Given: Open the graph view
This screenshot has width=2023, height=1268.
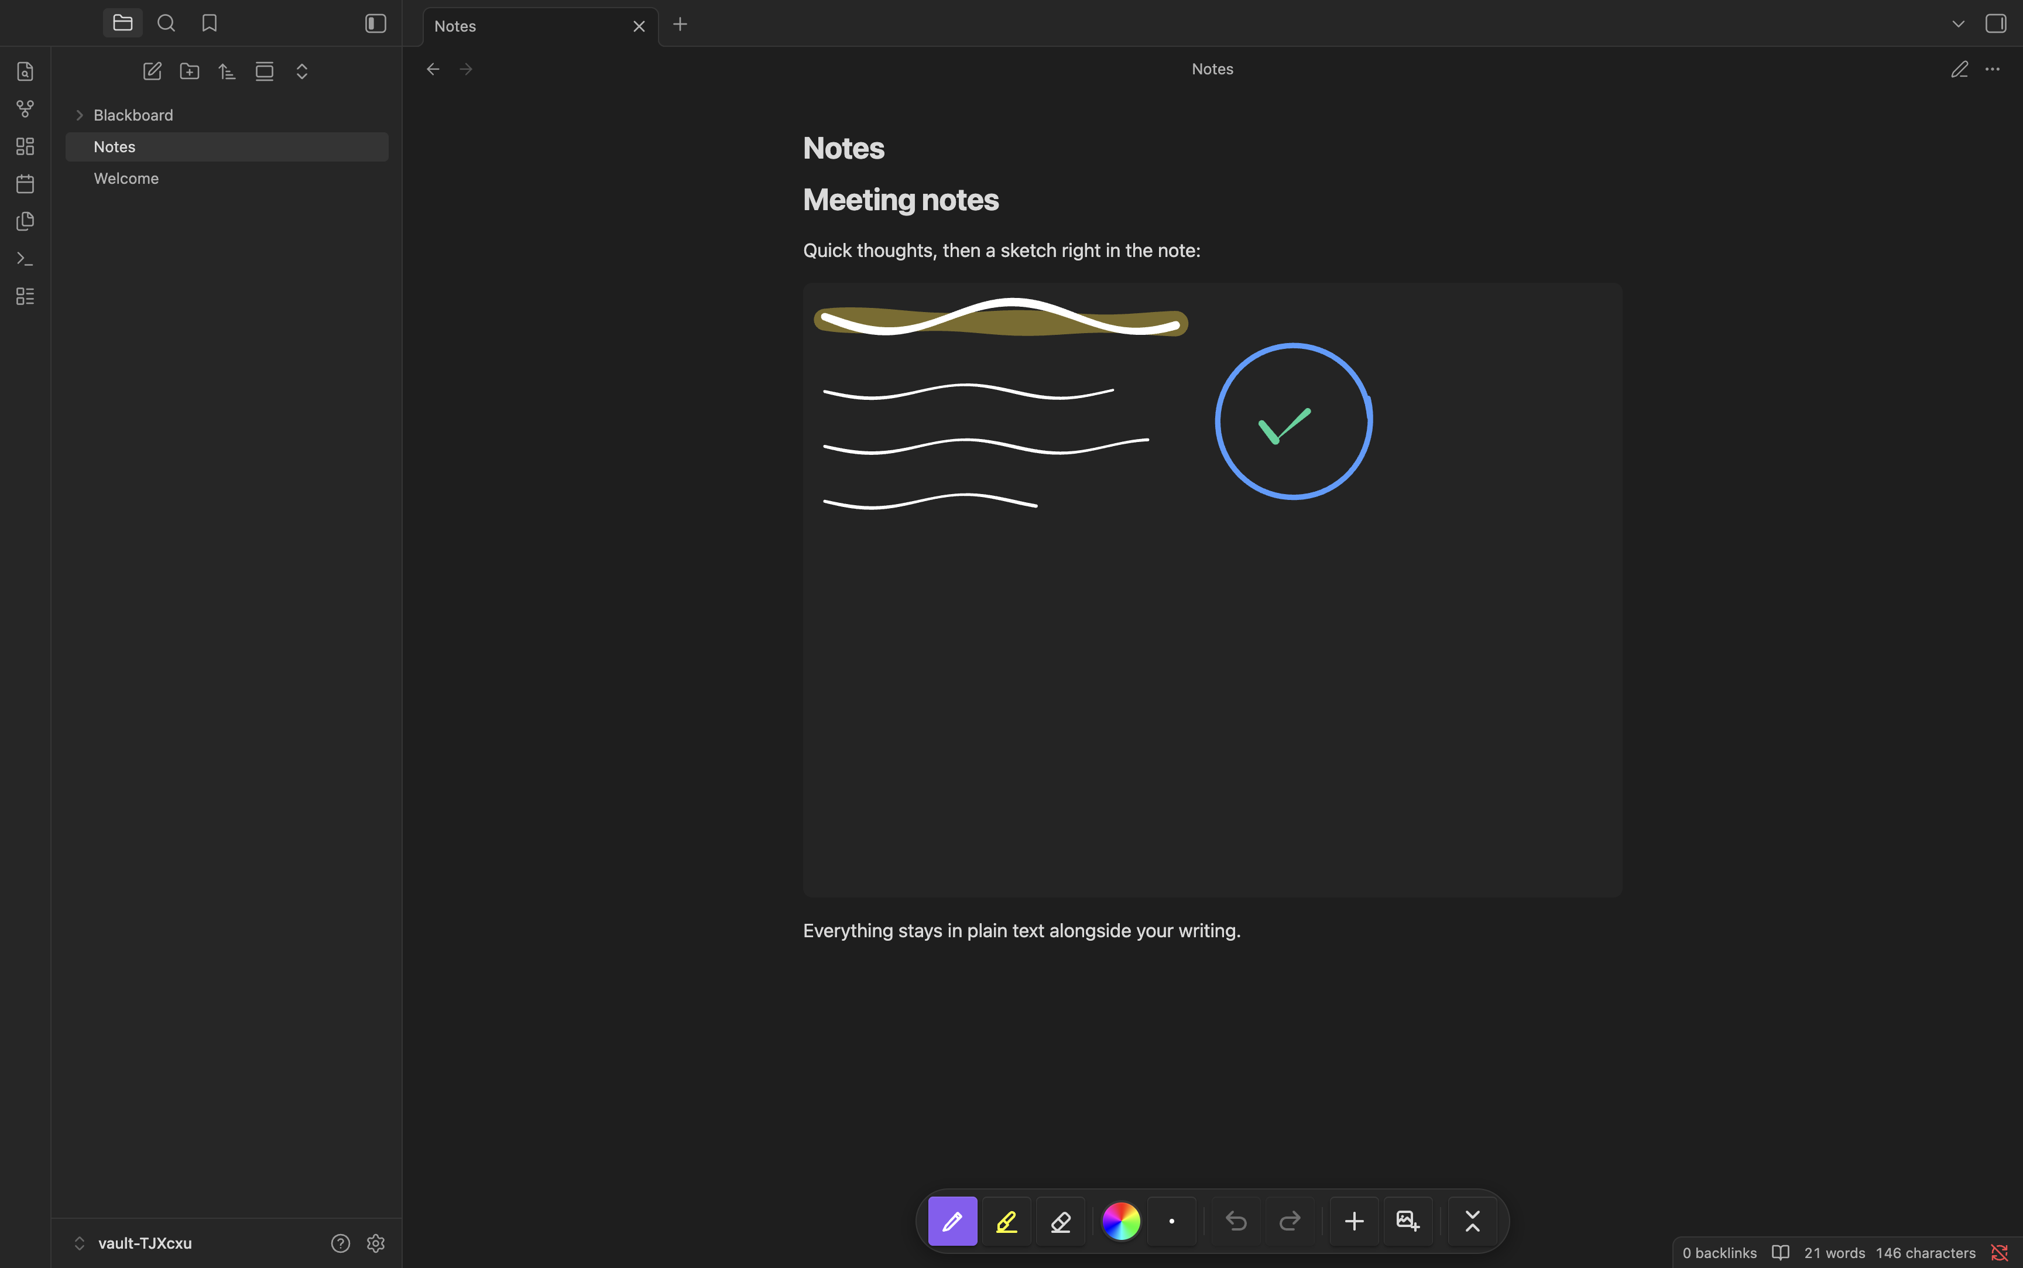Looking at the screenshot, I should (x=25, y=109).
